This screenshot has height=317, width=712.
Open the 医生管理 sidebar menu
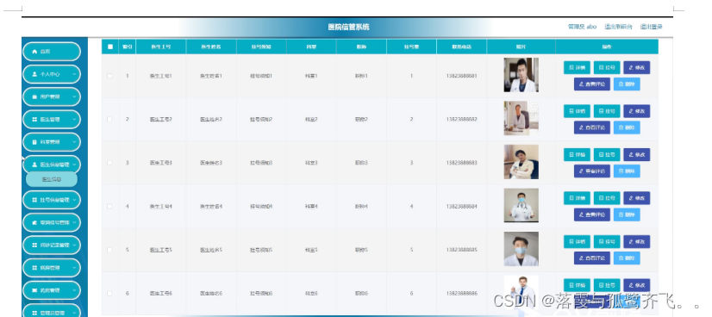pos(52,119)
